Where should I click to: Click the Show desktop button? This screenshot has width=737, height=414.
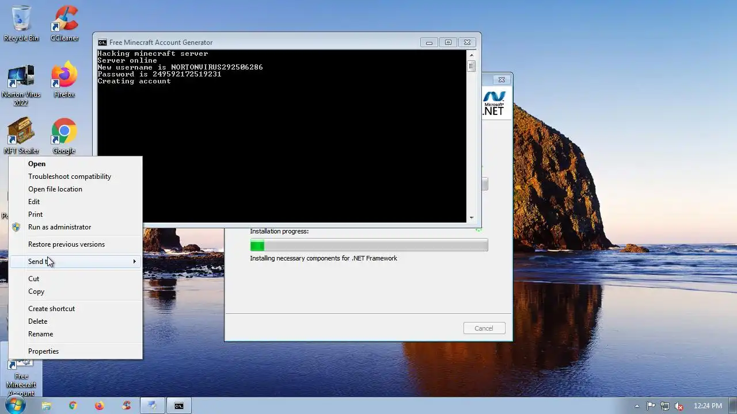[733, 405]
